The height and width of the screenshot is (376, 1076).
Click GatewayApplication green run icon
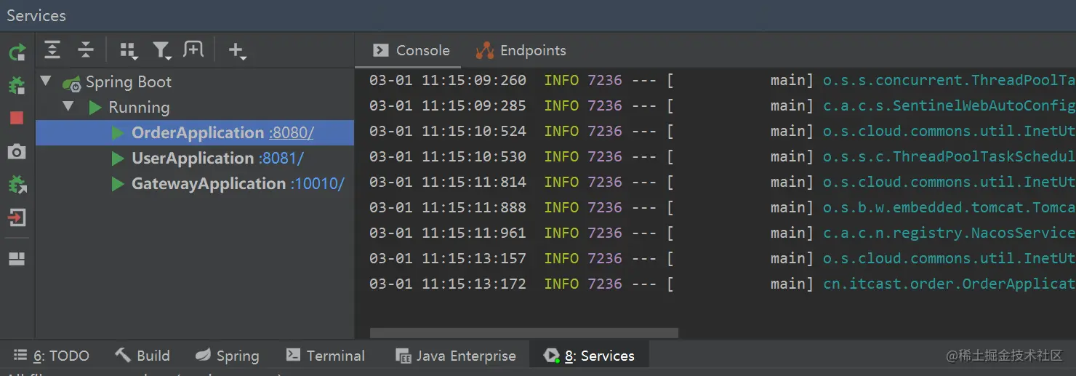click(x=118, y=183)
